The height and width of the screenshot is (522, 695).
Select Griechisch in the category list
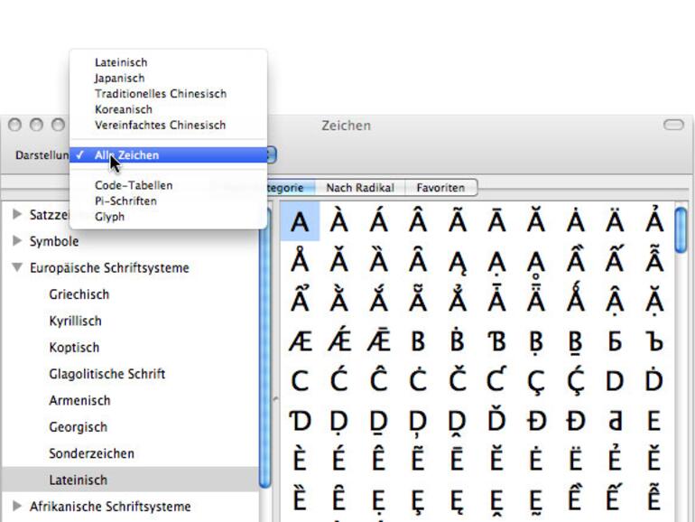pyautogui.click(x=79, y=294)
